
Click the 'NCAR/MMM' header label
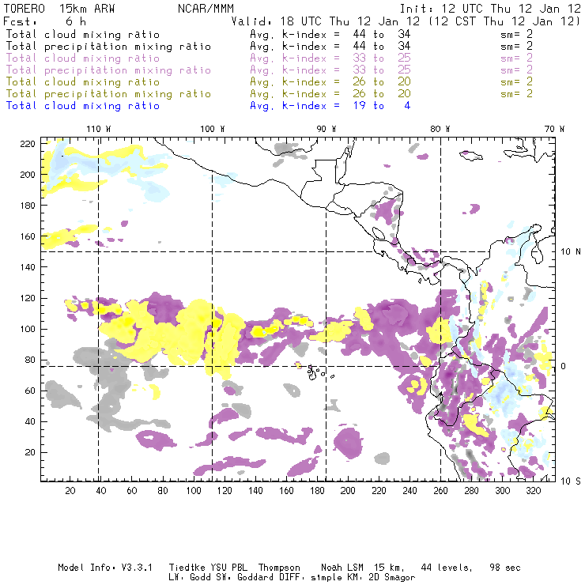[206, 9]
